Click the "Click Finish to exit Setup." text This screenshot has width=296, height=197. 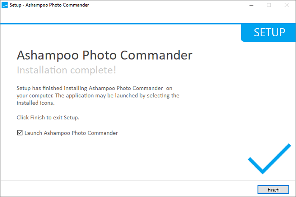coord(48,117)
